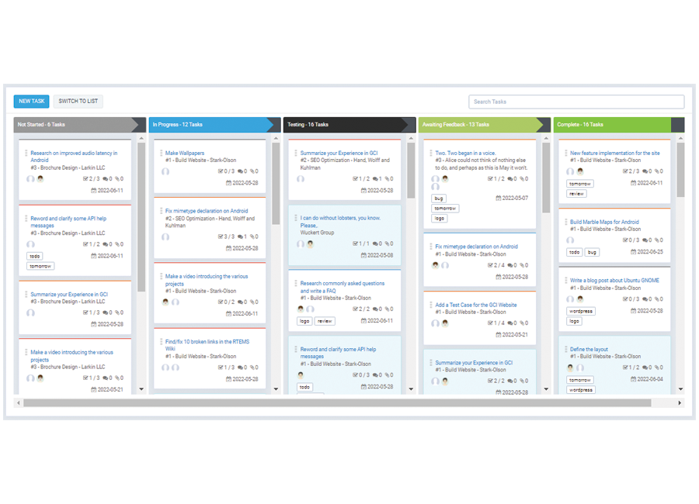Click calendar icon on Add a Test Case card

coord(499,335)
